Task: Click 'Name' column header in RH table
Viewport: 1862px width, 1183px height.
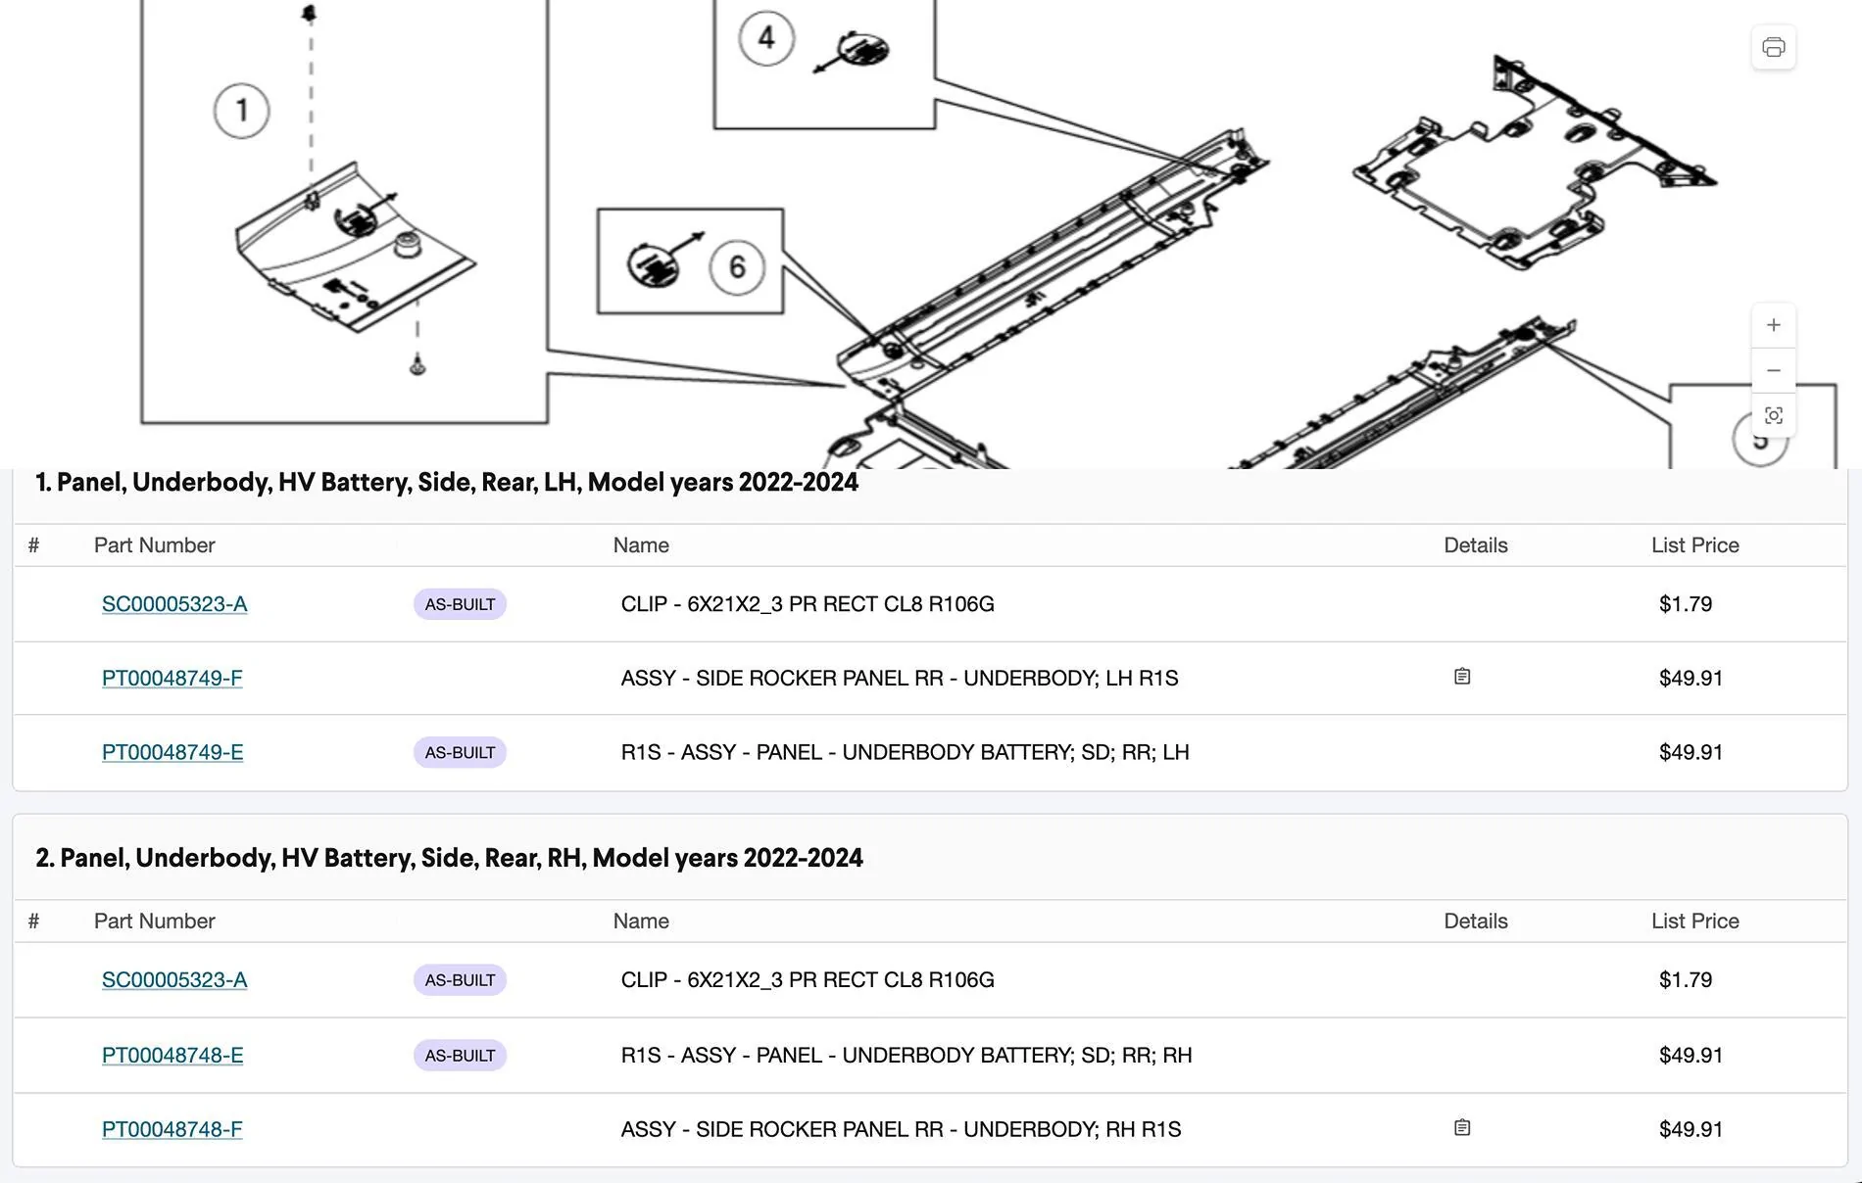Action: coord(641,922)
